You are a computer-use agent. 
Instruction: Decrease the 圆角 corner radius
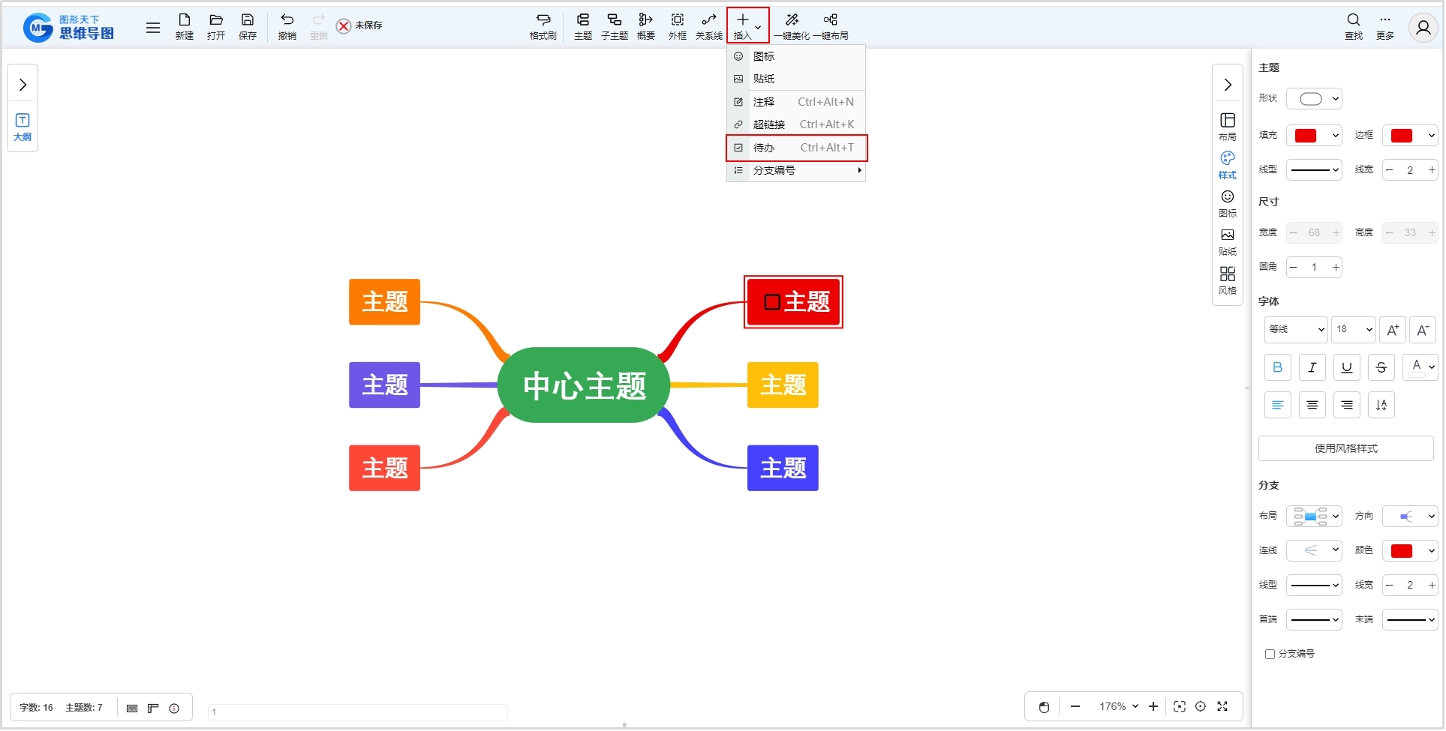[x=1293, y=267]
